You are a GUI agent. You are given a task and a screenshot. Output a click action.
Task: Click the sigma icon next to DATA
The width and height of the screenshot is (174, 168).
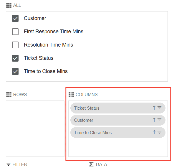tap(91, 164)
